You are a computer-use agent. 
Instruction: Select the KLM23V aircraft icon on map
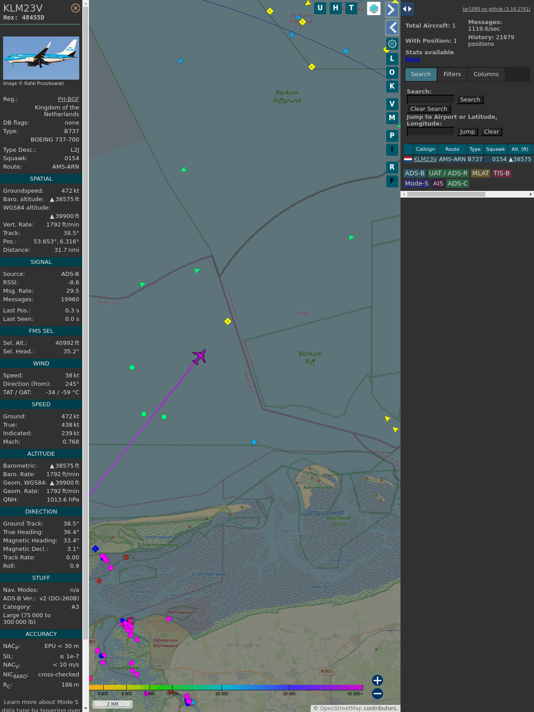(x=199, y=356)
